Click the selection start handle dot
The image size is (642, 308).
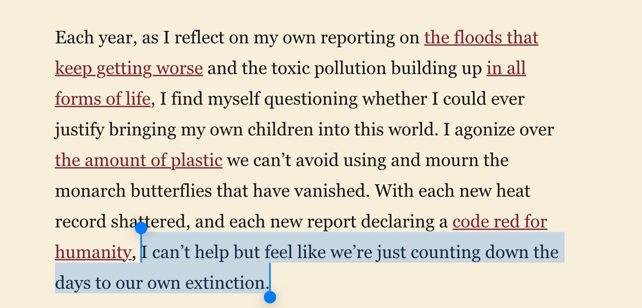[x=141, y=228]
